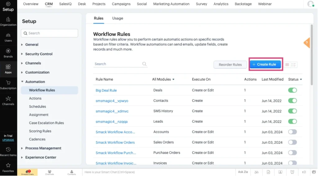Screen dimensions: 318x176
Task: Select Scoring Rules under Automation
Action: 40,131
